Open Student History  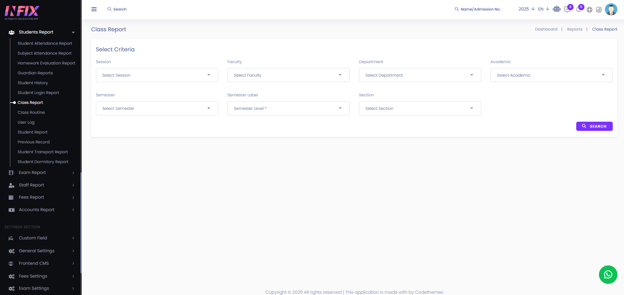click(33, 83)
